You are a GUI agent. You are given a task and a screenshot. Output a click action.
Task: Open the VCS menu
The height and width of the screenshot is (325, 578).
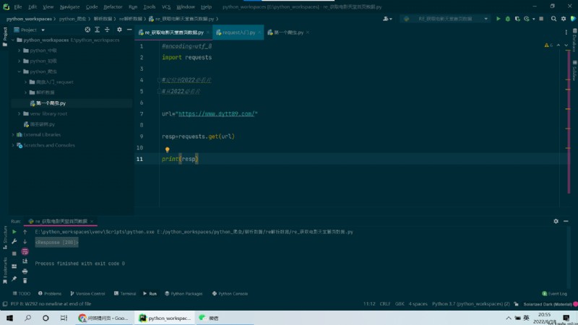(x=166, y=6)
